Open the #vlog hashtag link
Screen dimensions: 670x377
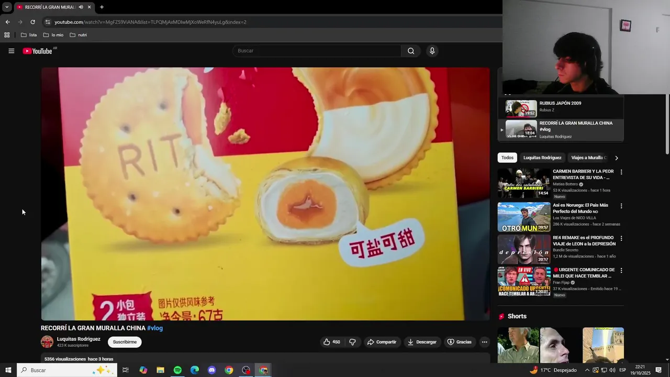[155, 328]
